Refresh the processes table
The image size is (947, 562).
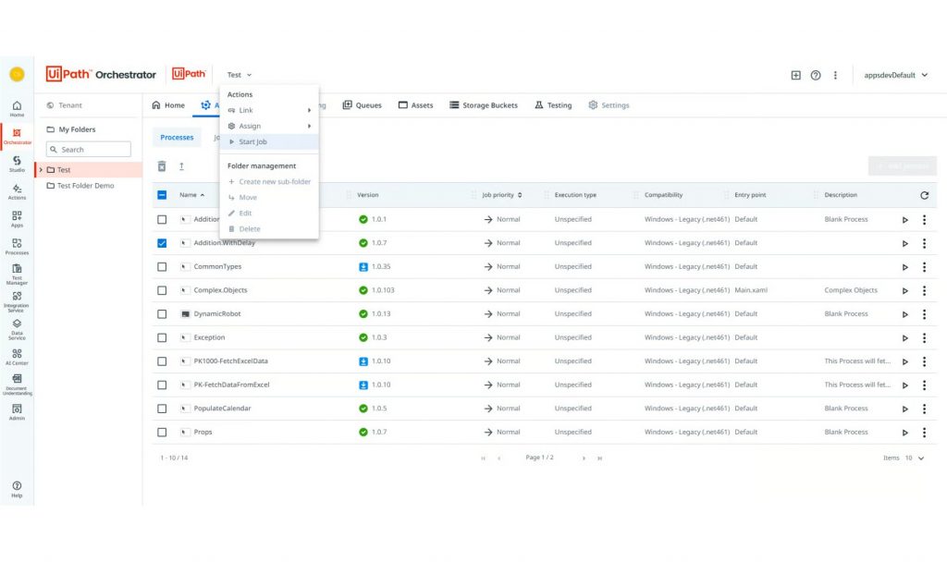tap(924, 195)
